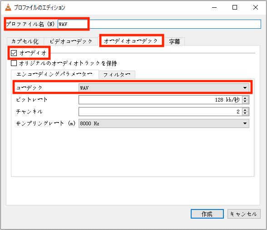Select the エンコーディングパラメーター sub-tab

tap(54, 74)
